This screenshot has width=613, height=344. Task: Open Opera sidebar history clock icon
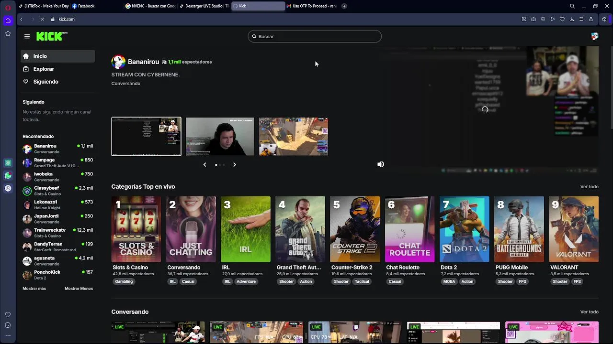8,325
